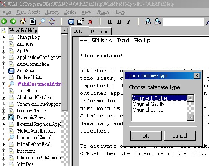209x166 pixels.
Task: Select Original Sqlite database type
Action: (160, 110)
